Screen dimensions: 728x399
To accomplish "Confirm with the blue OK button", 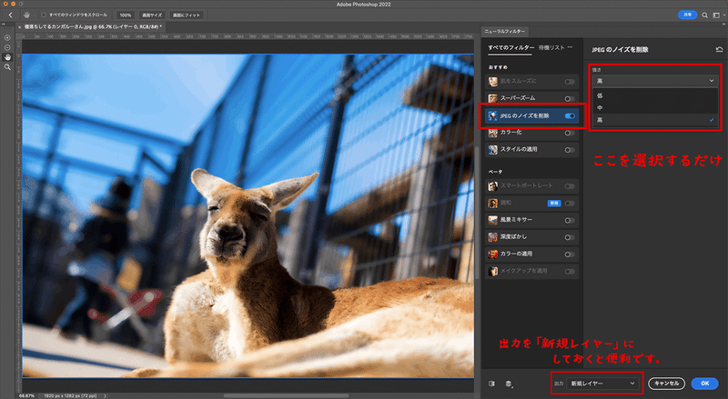I will [x=704, y=384].
